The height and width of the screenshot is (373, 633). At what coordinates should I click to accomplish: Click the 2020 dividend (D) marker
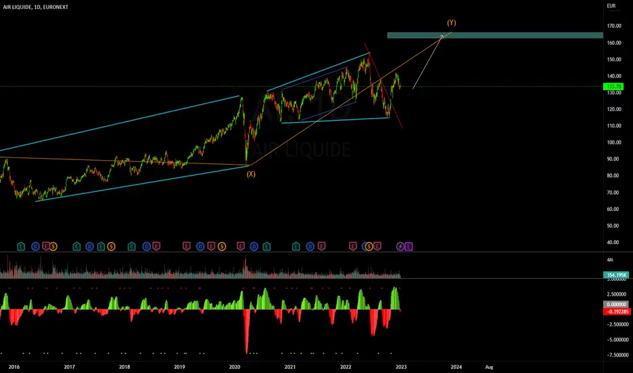[x=254, y=246]
